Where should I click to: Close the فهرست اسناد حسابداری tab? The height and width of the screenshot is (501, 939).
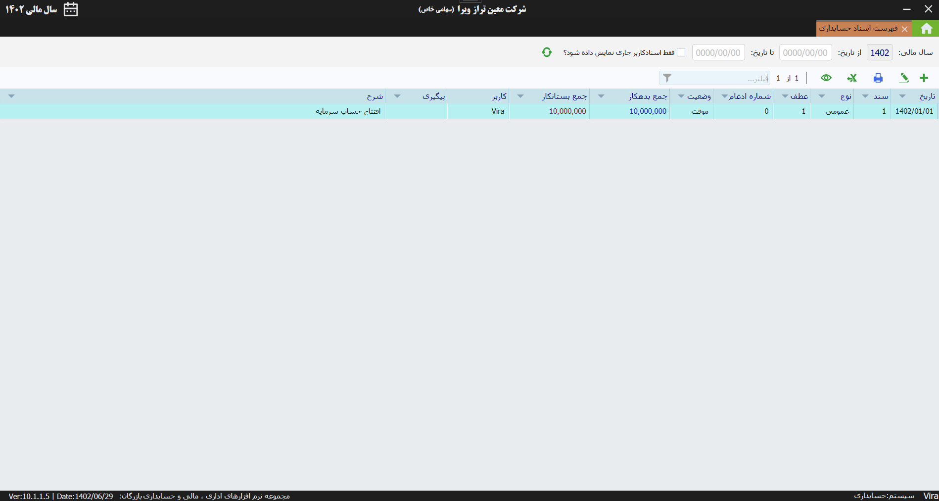[904, 29]
